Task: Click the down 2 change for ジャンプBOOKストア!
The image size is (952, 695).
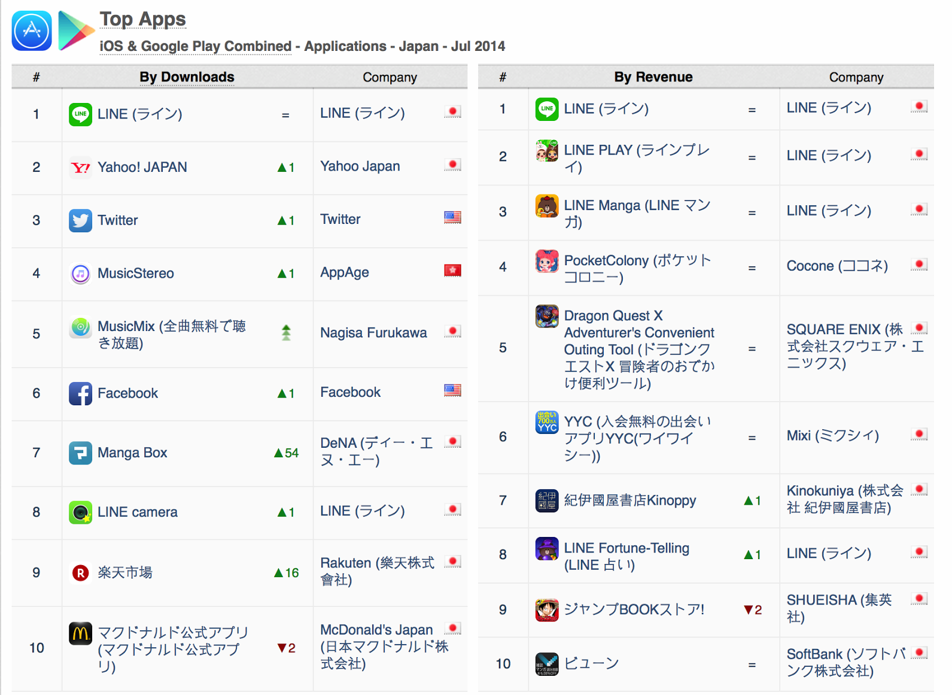Action: pos(752,610)
